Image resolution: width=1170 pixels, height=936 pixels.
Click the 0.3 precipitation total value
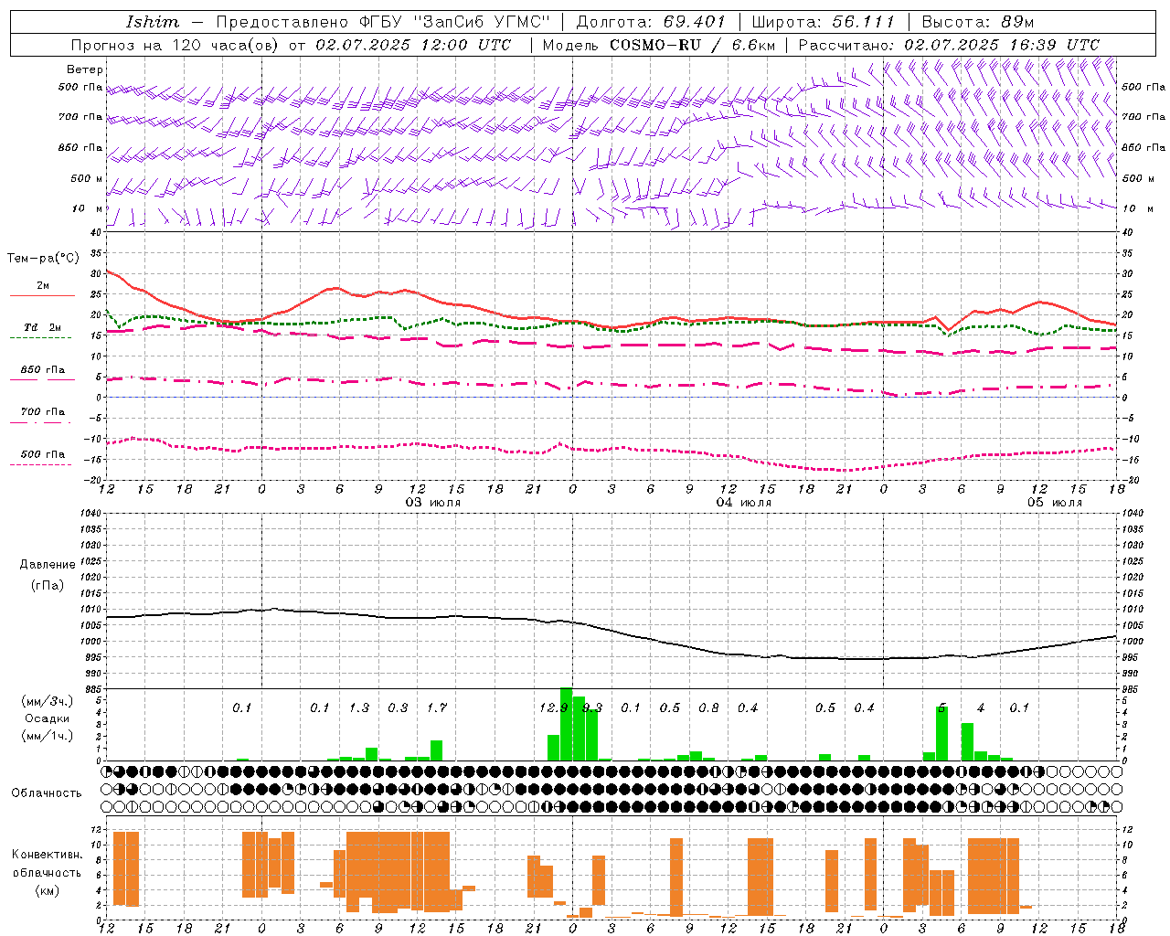398,707
